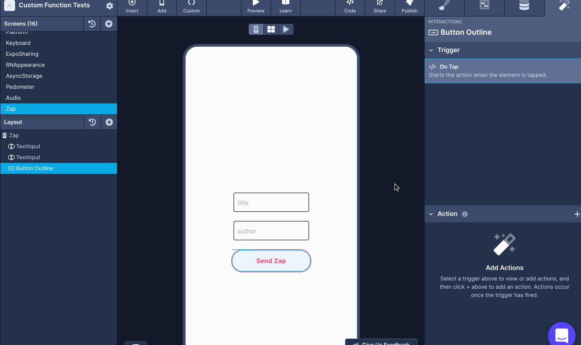Click Give Us Feedback button

(x=381, y=342)
